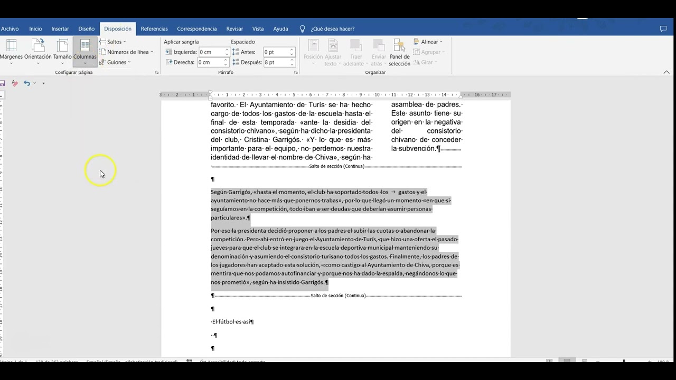676x380 pixels.
Task: Launch the Configurar página dialog
Action: coord(157,72)
